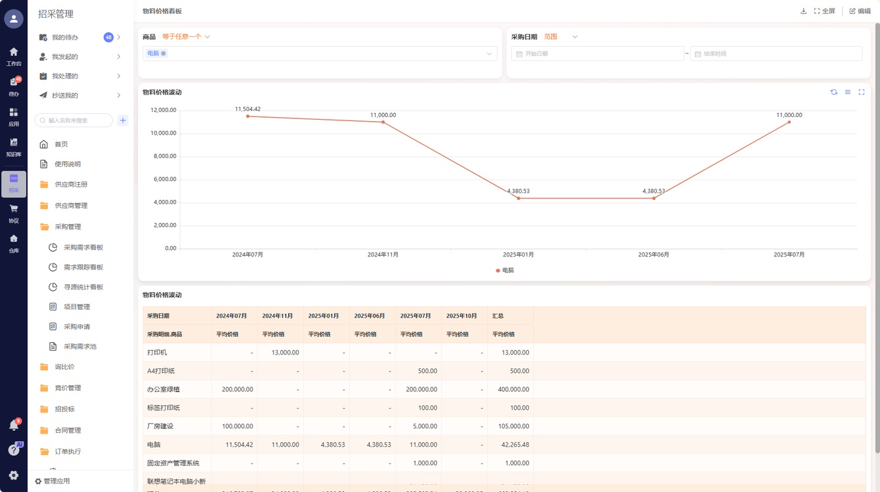Open settings gear in left rail

[14, 475]
